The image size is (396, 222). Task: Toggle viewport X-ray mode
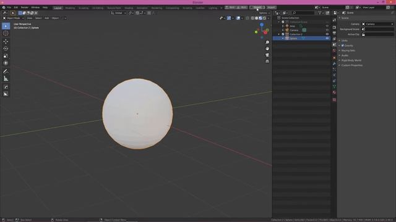click(x=247, y=18)
